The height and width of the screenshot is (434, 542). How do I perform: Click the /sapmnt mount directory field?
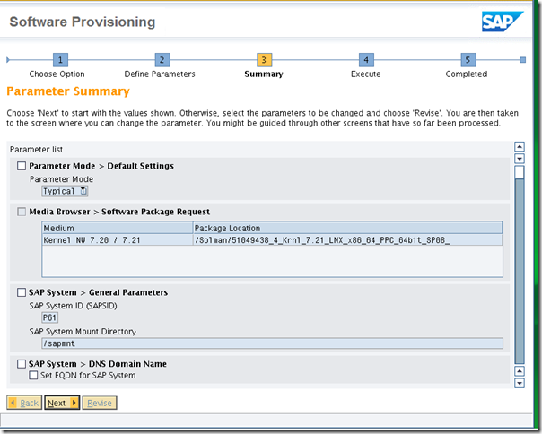pos(272,343)
